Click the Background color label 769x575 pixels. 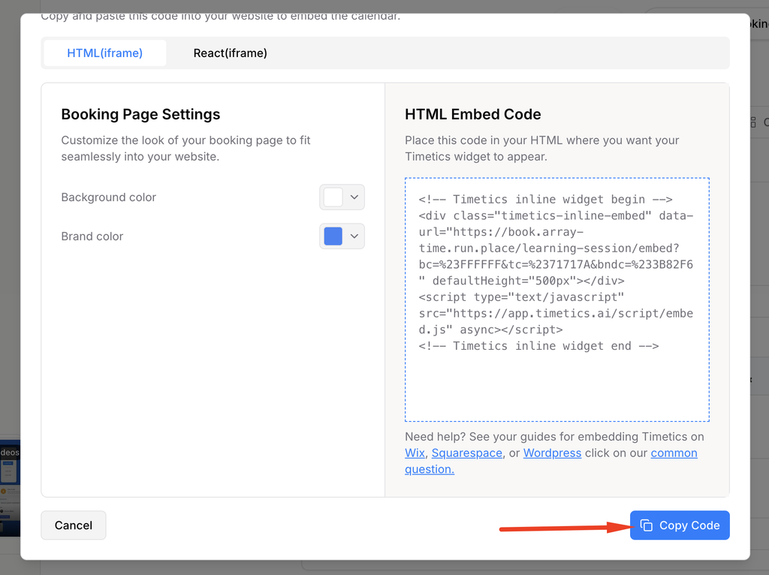pos(108,197)
